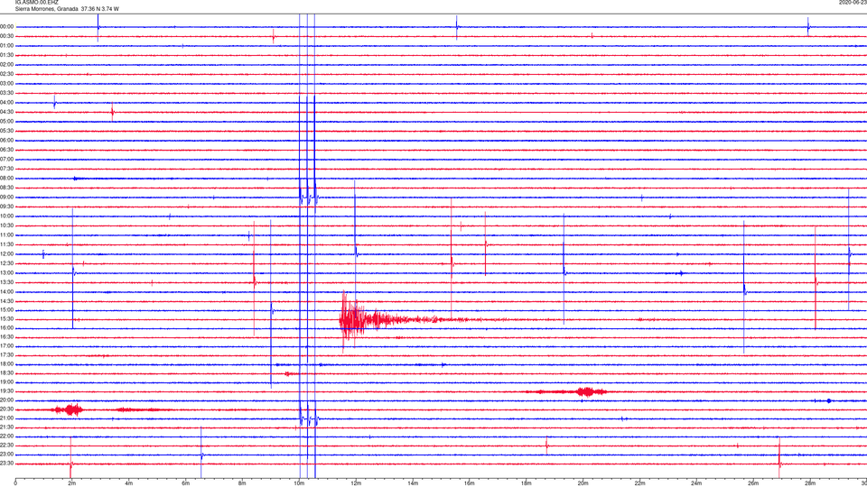Select the 02:30 trace label
Image resolution: width=867 pixels, height=487 pixels.
tap(6, 74)
